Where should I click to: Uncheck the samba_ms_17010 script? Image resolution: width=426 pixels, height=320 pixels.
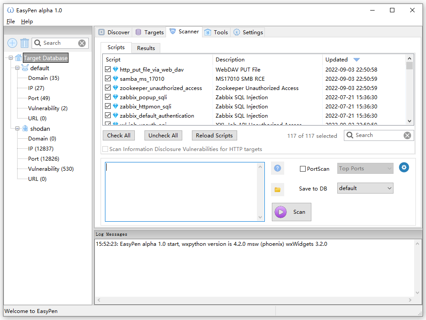108,78
